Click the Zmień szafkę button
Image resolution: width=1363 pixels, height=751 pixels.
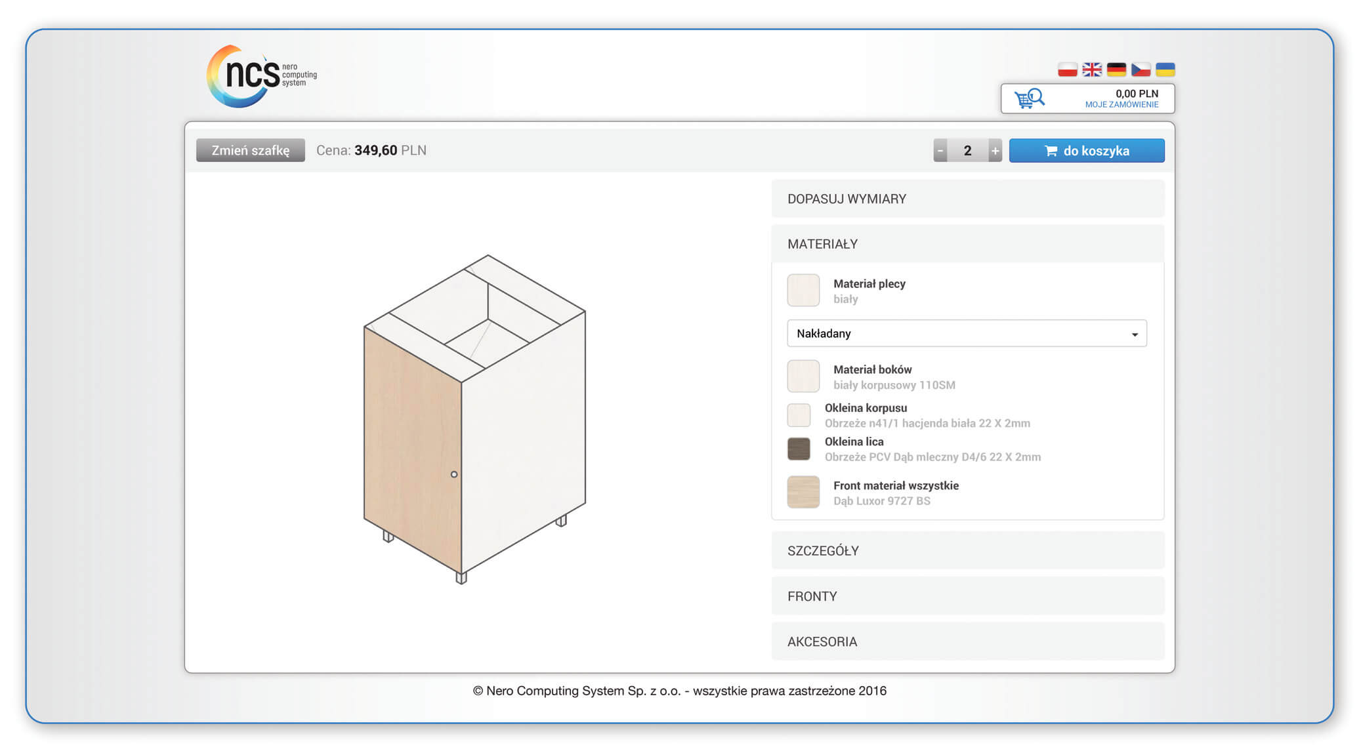(x=250, y=150)
